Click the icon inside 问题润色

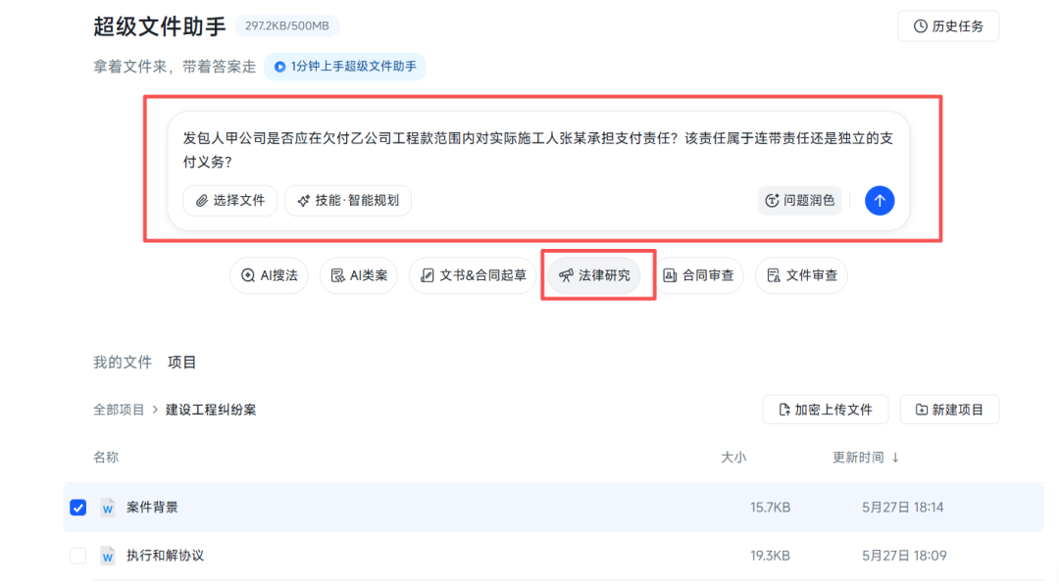(x=772, y=201)
